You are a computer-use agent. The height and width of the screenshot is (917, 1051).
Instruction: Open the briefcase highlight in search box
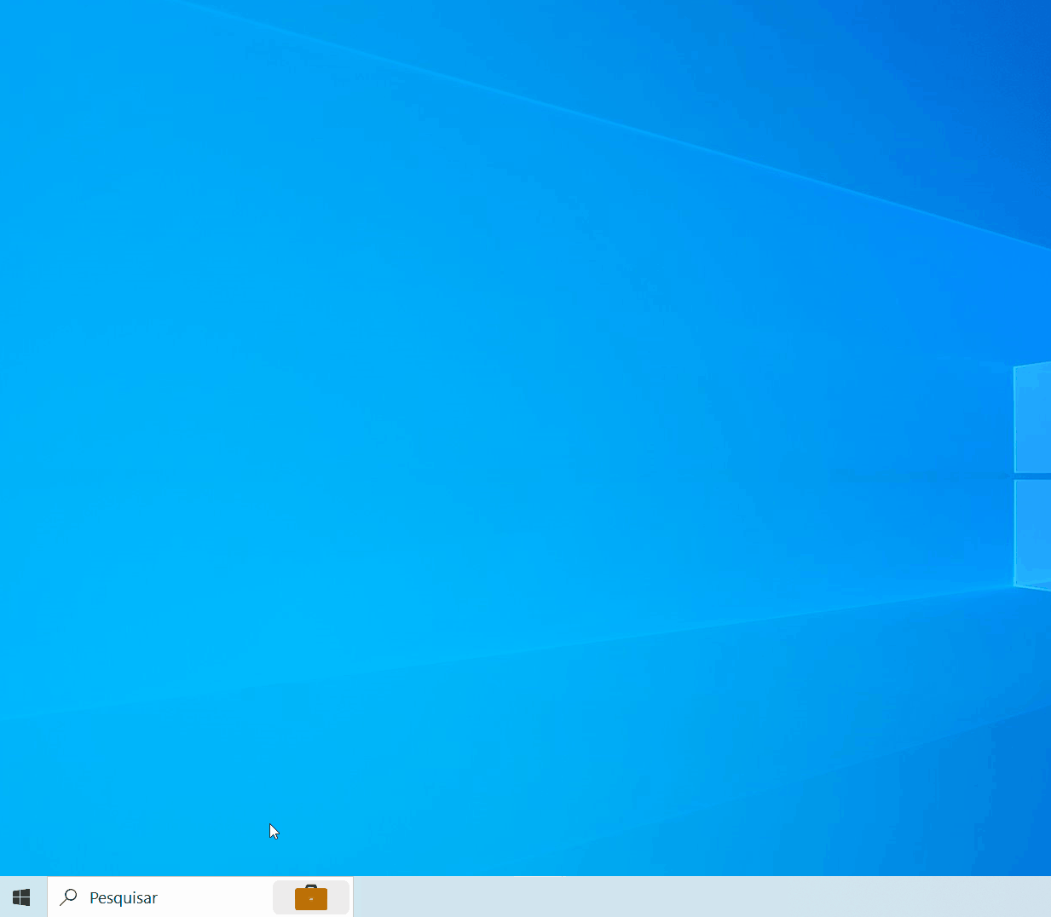[311, 897]
